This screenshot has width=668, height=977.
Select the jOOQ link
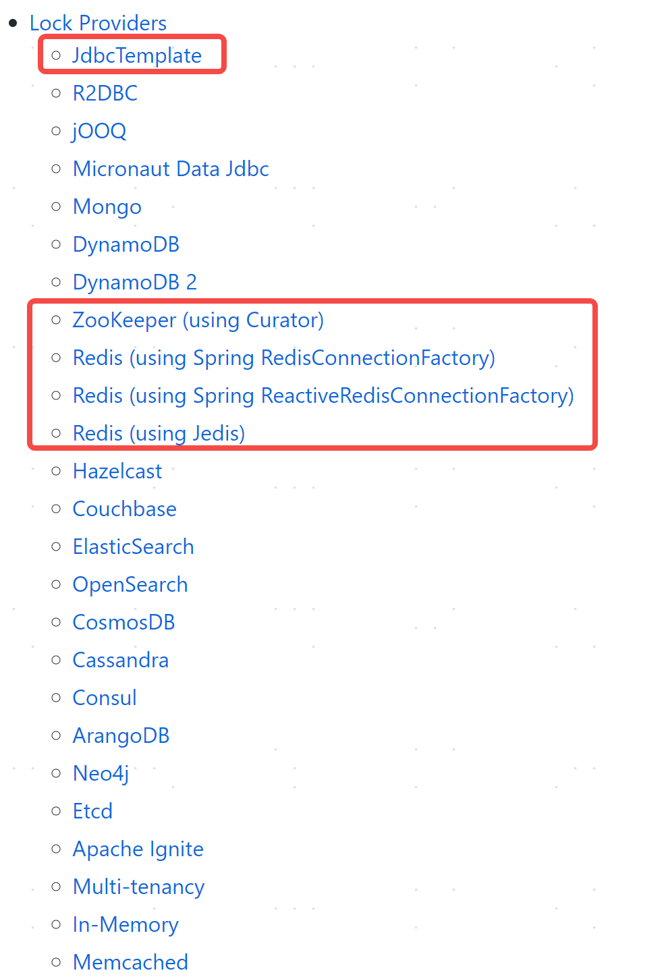tap(99, 131)
